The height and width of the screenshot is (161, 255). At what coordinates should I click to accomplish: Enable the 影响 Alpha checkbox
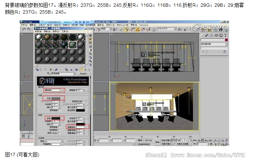[x=59, y=133]
